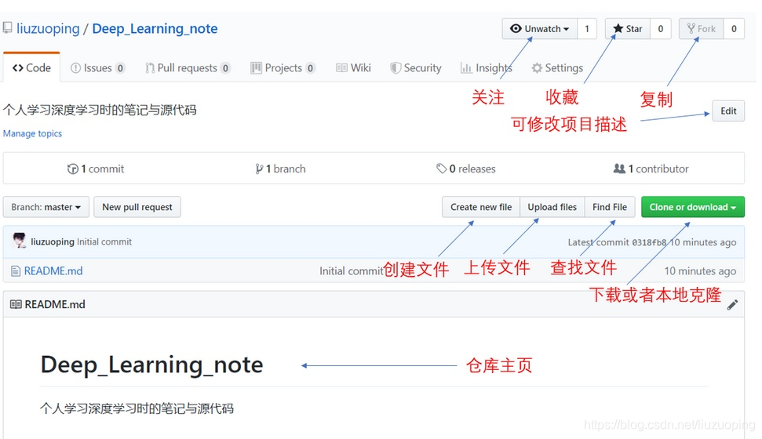Open the Security tab
This screenshot has height=439, width=762.
(x=416, y=68)
